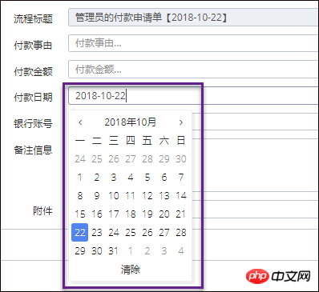Click the 付款事由 label
This screenshot has height=292, width=319.
coord(33,46)
